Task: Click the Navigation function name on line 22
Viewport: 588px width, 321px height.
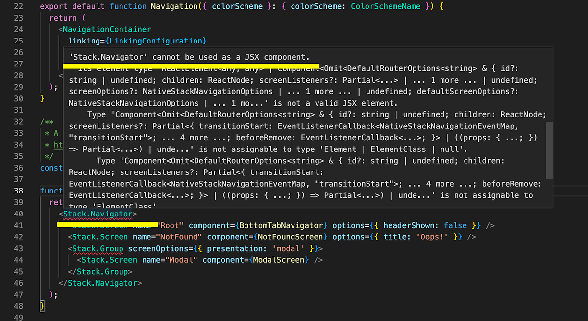Action: (174, 6)
